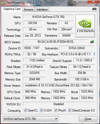100x124 pixels.
Task: Click the Driver Version field
Action: 59,85
